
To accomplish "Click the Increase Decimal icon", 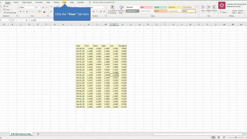I will coord(101,12).
